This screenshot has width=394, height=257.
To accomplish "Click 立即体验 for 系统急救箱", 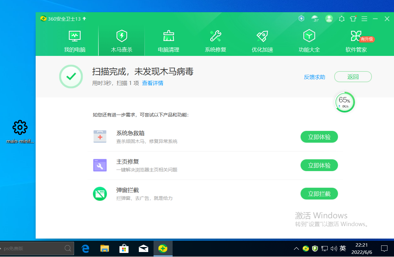I will click(319, 137).
